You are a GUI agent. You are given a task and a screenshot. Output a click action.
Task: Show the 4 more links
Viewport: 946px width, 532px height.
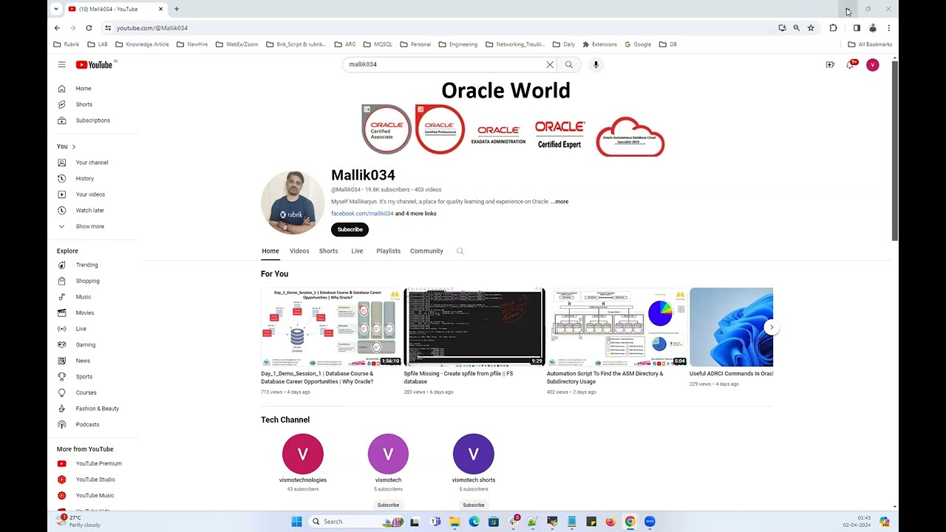415,214
